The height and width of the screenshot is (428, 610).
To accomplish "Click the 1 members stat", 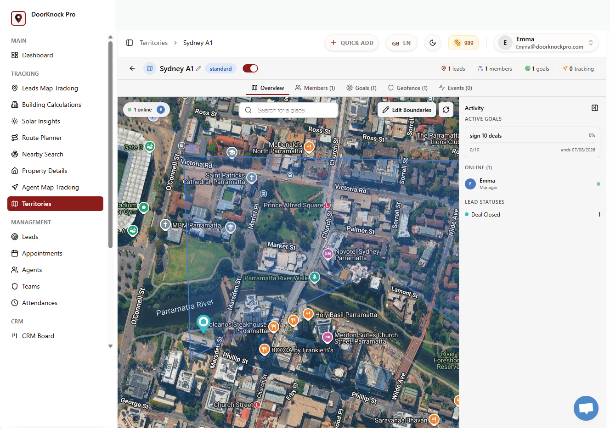I will [x=495, y=69].
